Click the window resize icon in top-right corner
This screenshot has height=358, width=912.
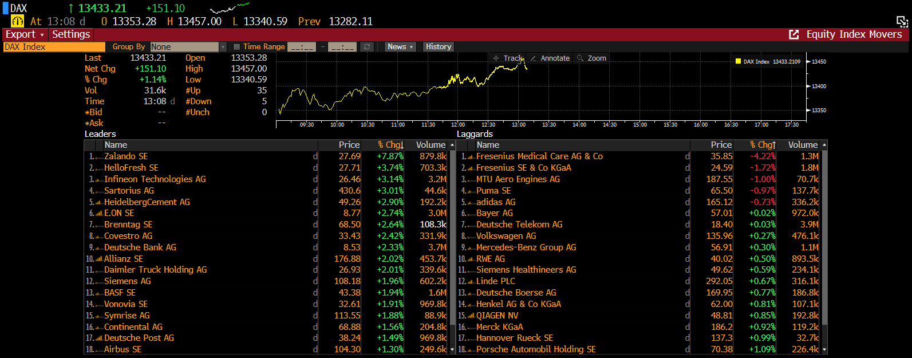pos(902,22)
